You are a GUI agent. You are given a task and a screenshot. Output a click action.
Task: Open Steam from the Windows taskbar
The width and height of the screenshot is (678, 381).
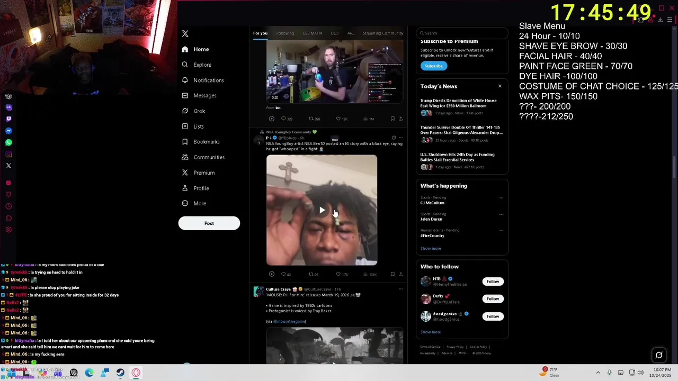[x=120, y=373]
